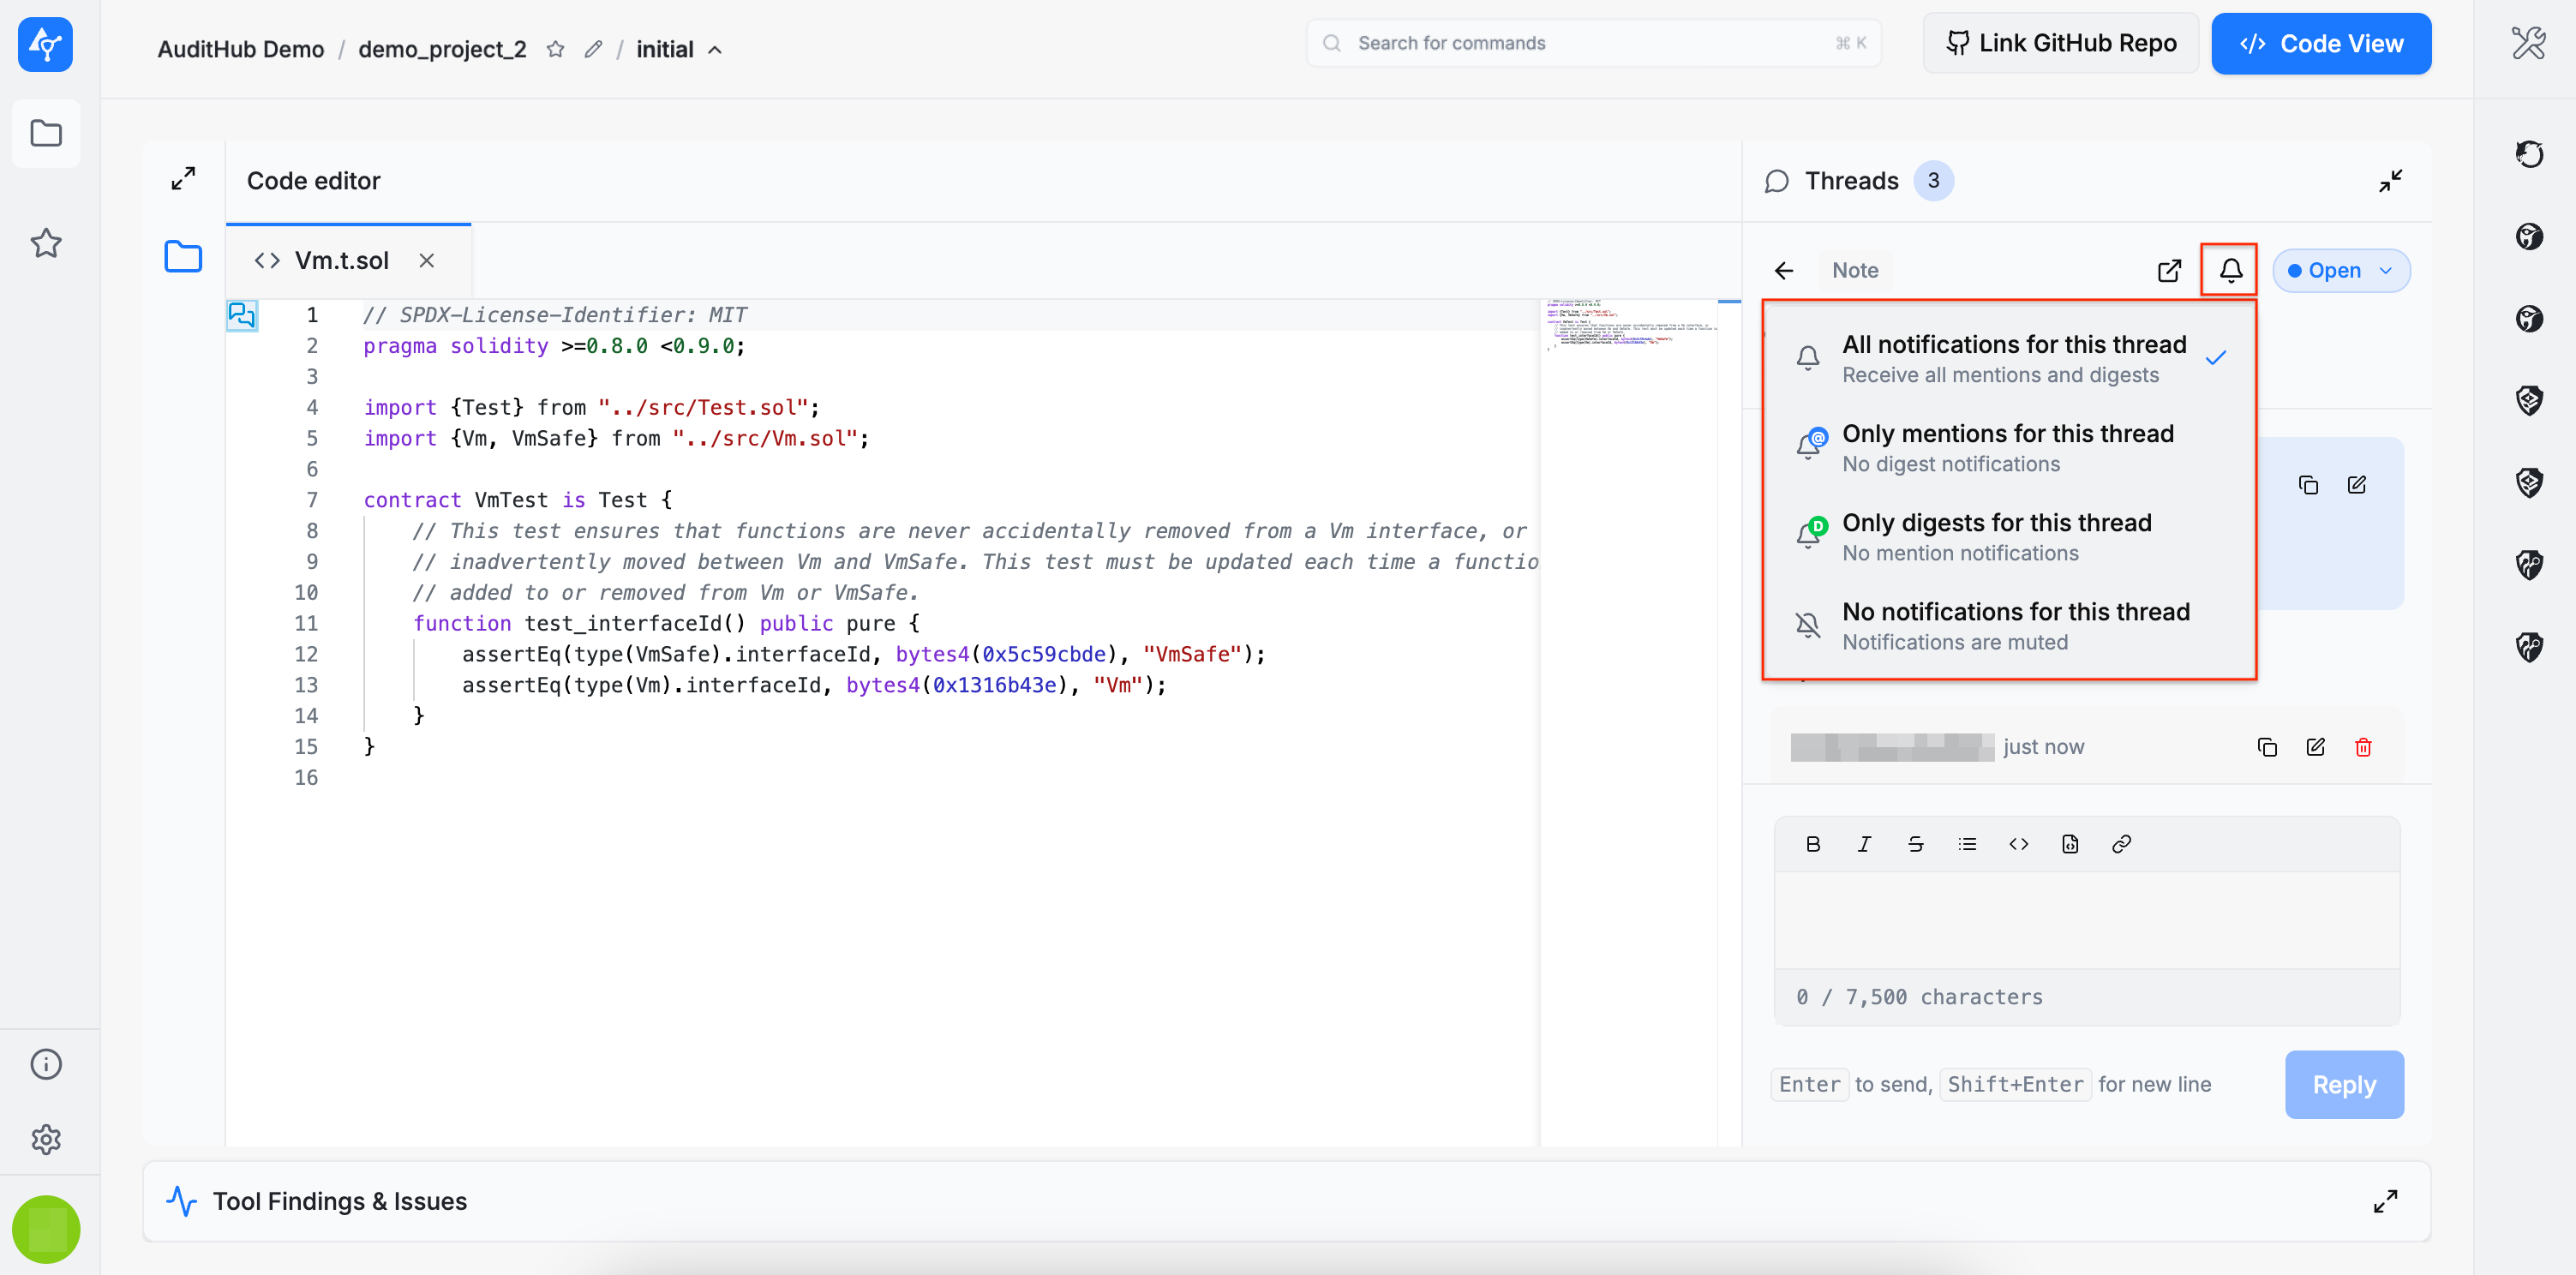Star the demo_project_2 project
Screen dimensions: 2576x1275
coord(556,49)
